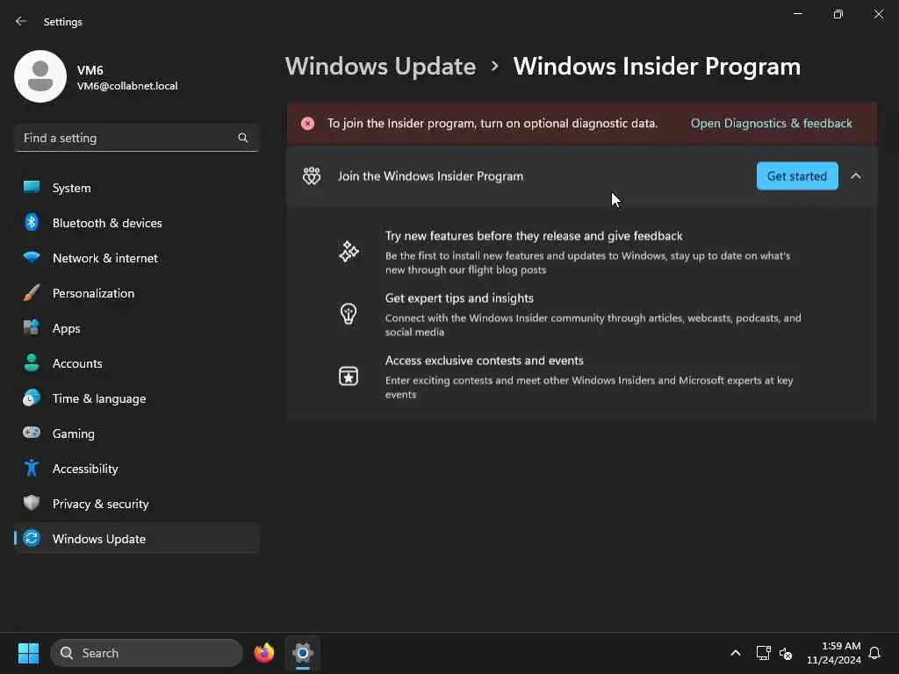The width and height of the screenshot is (899, 674).
Task: Click the back arrow in Settings
Action: pyautogui.click(x=21, y=21)
